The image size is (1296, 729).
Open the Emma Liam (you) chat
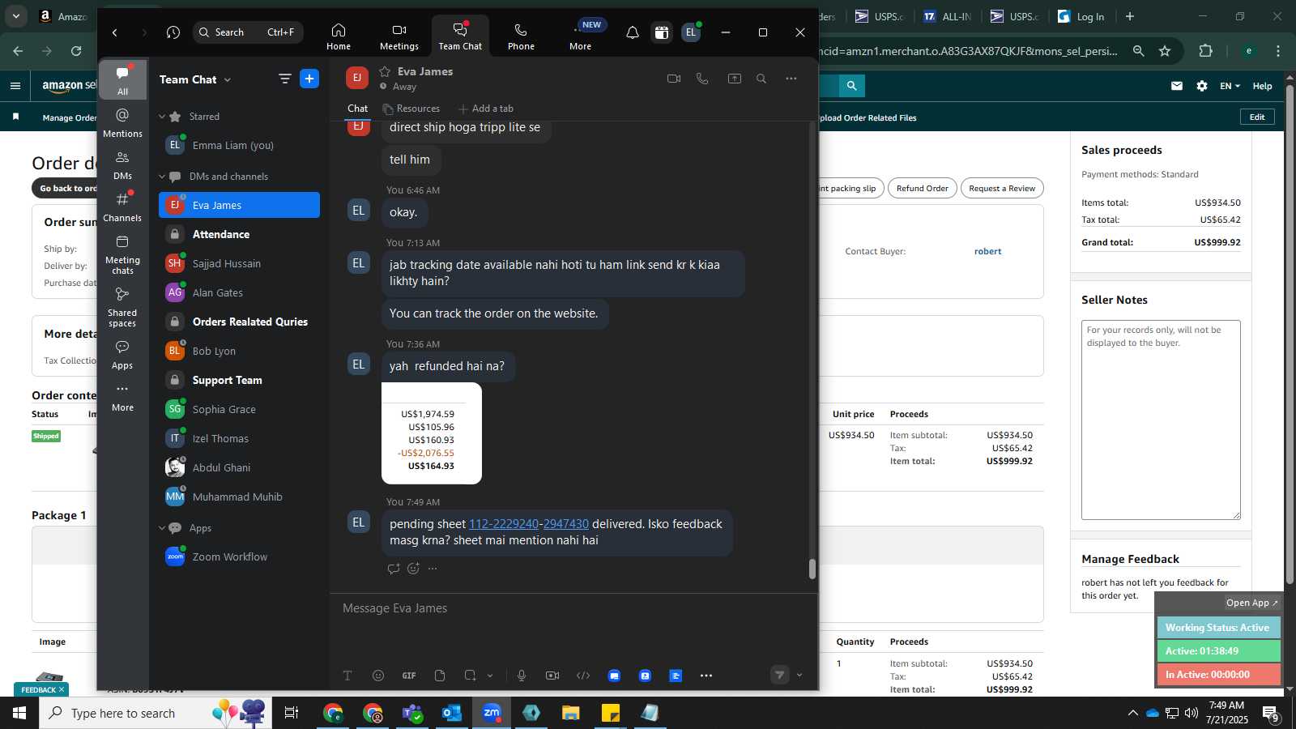pos(239,145)
